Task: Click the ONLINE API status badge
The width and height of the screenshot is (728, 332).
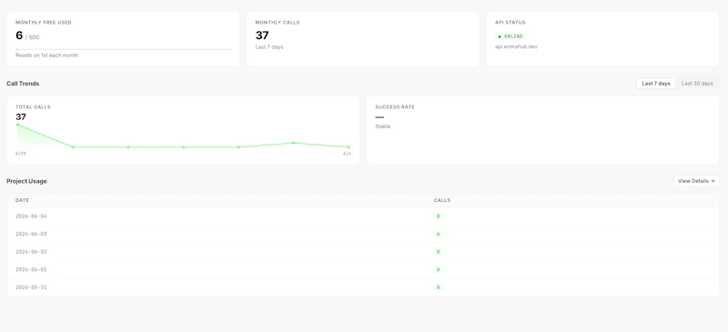Action: point(511,36)
